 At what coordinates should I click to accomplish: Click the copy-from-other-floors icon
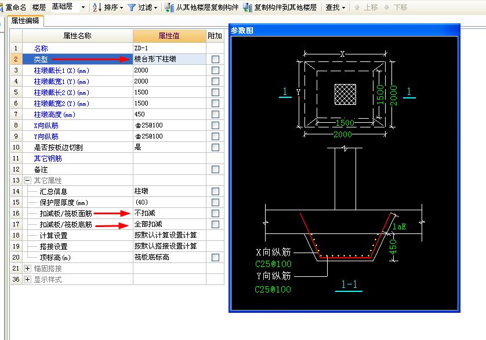(169, 8)
